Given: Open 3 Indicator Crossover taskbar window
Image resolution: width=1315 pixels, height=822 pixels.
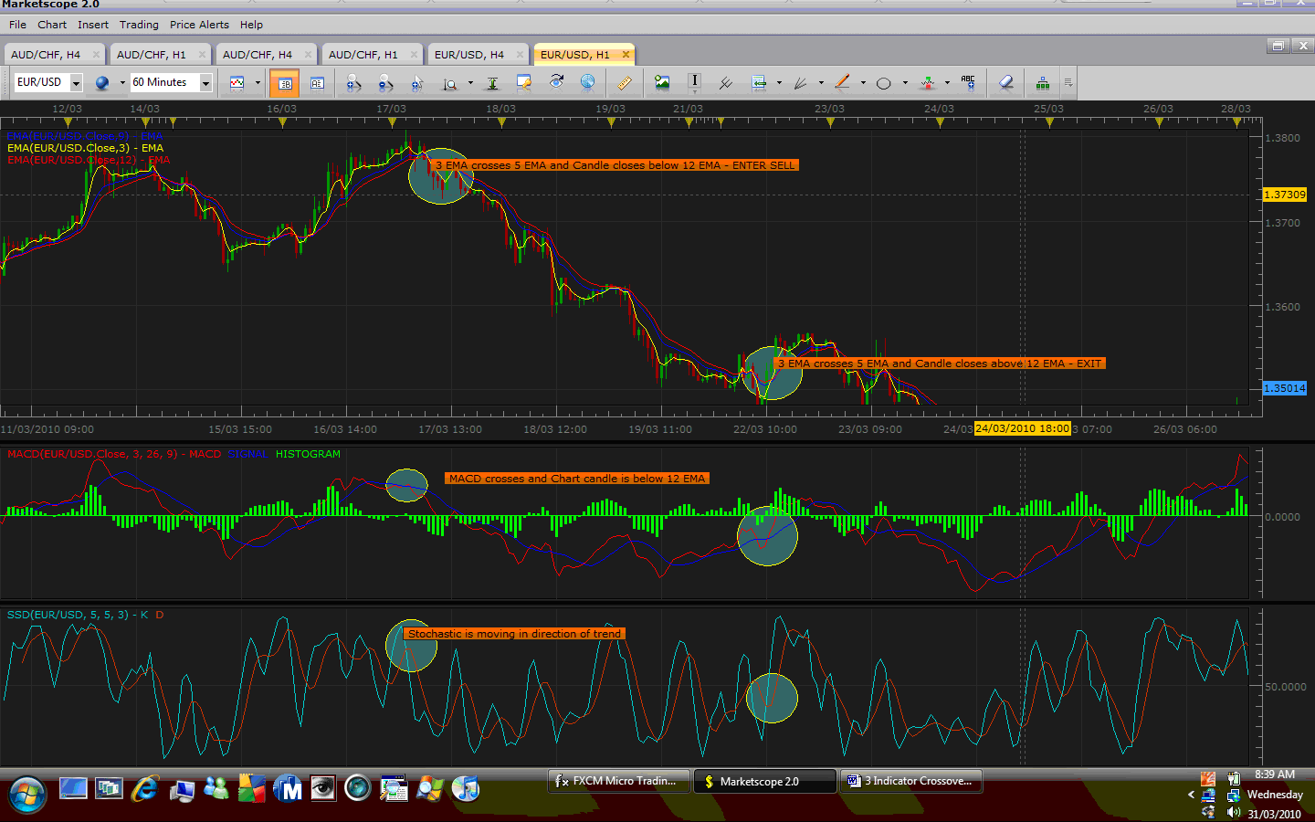Looking at the screenshot, I should point(910,781).
